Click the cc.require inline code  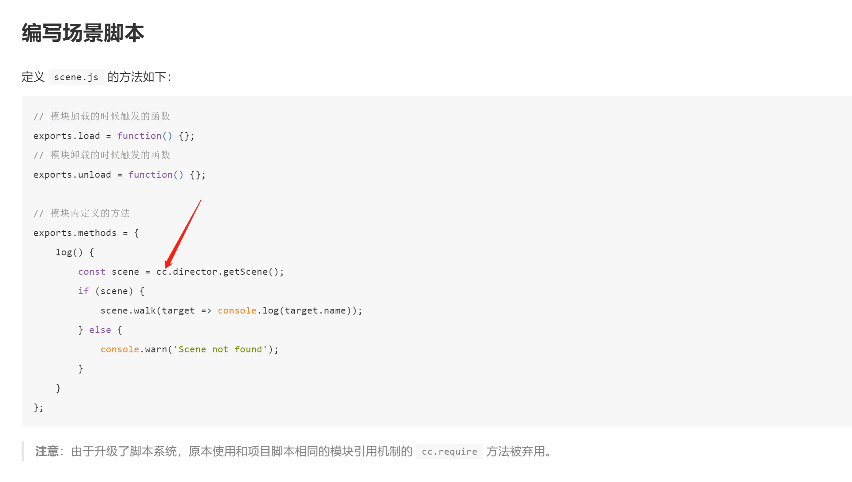449,452
